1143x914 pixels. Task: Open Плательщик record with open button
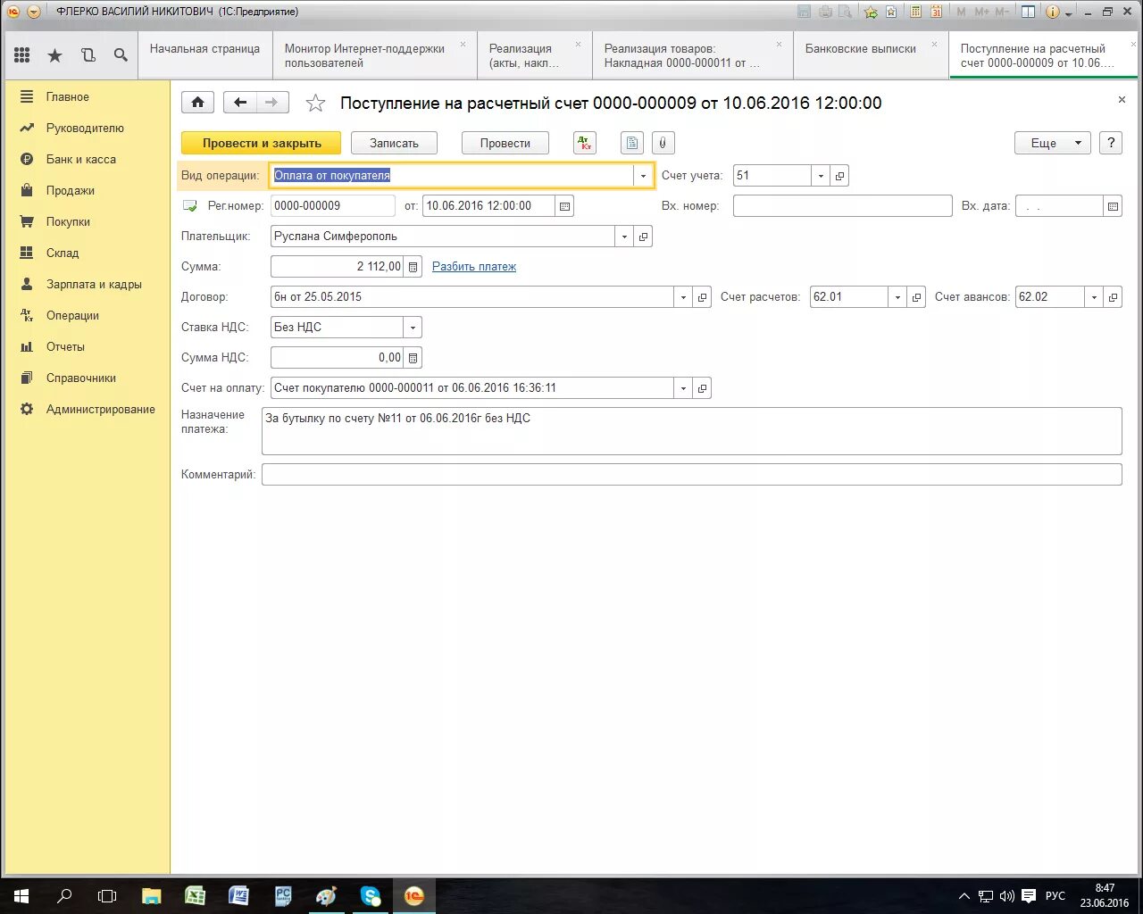tap(643, 237)
